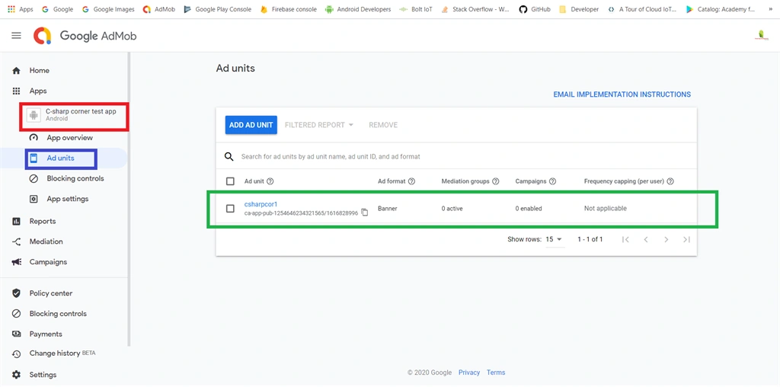
Task: Click the App overview gauge icon
Action: click(x=34, y=138)
